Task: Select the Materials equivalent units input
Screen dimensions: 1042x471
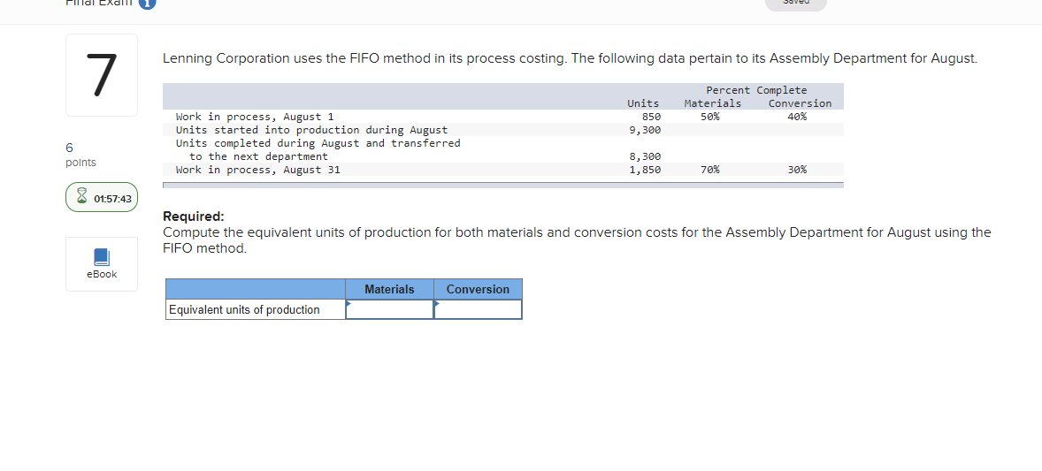Action: pyautogui.click(x=389, y=309)
